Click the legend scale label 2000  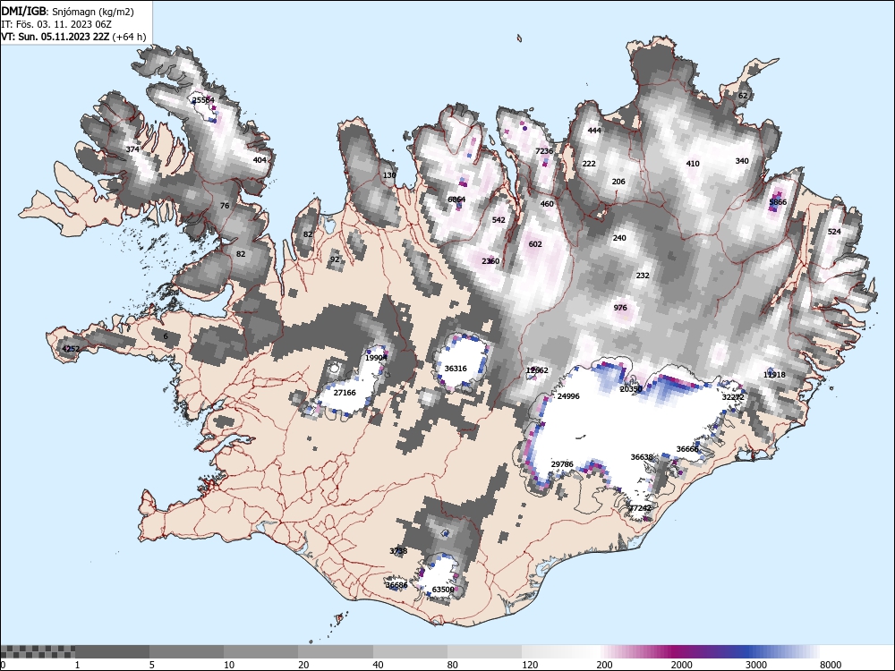point(682,665)
